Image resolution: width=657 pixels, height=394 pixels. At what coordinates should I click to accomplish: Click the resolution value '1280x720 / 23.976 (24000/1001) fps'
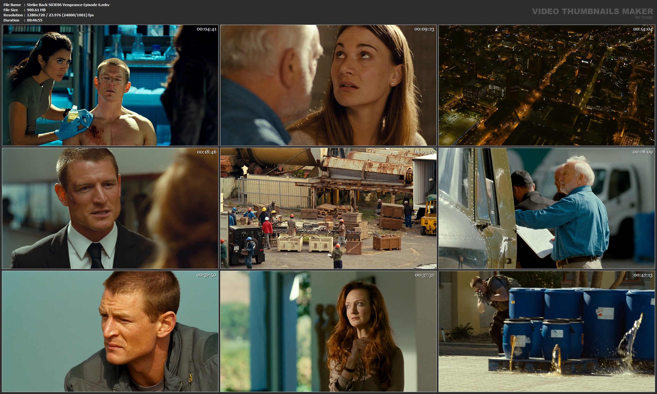pos(60,15)
